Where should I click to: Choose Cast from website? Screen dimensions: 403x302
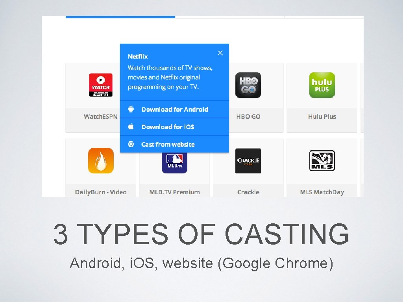click(x=174, y=144)
